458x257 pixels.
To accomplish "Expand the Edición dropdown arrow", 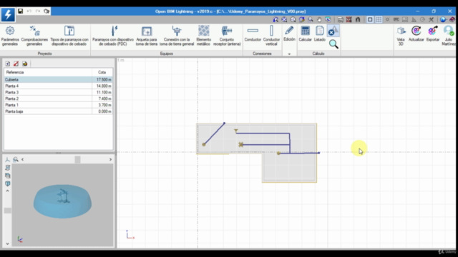I will [x=289, y=54].
